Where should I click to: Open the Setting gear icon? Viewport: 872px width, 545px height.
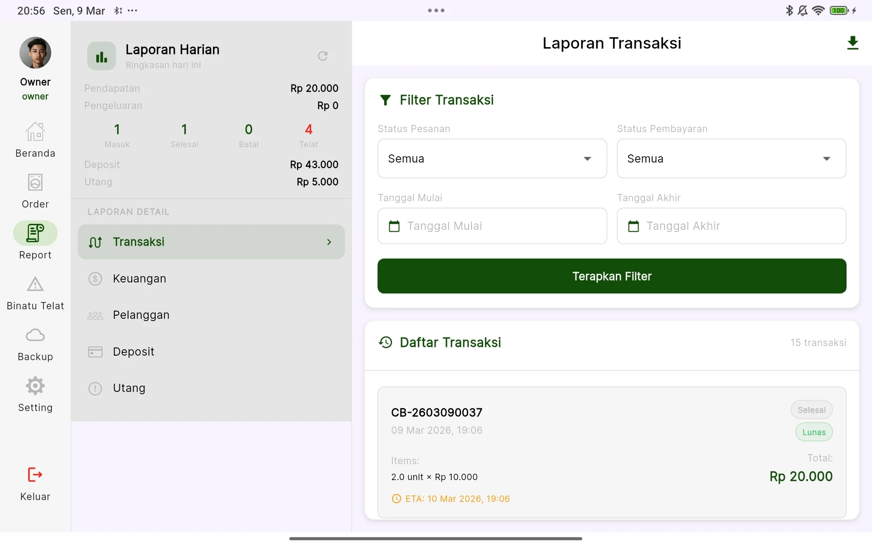35,386
